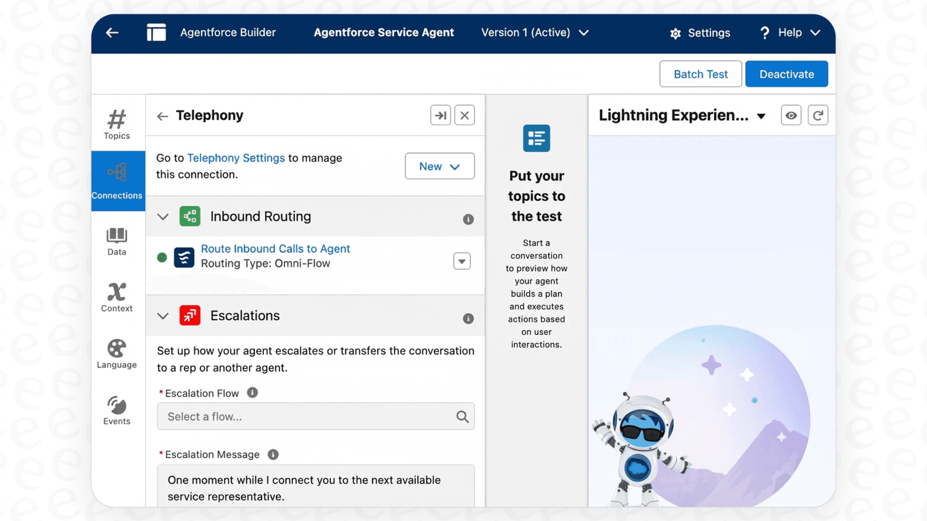Image resolution: width=927 pixels, height=521 pixels.
Task: Click the green status indicator on inbound routing
Action: [162, 257]
